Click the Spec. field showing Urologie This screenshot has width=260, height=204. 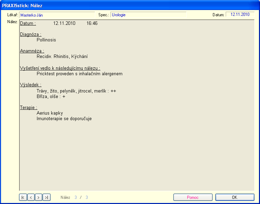pyautogui.click(x=149, y=15)
